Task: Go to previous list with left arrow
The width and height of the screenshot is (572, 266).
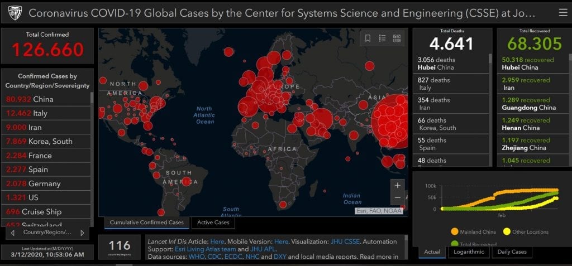Action: pyautogui.click(x=13, y=233)
